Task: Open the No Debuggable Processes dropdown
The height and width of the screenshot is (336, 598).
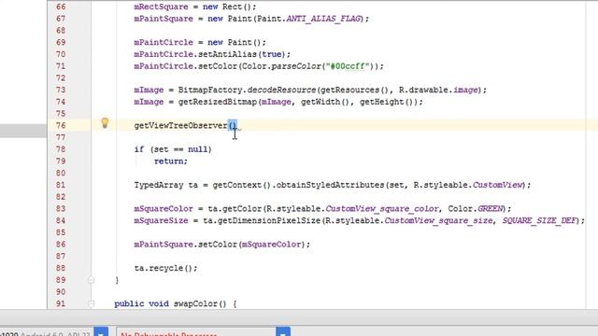Action: tap(283, 332)
